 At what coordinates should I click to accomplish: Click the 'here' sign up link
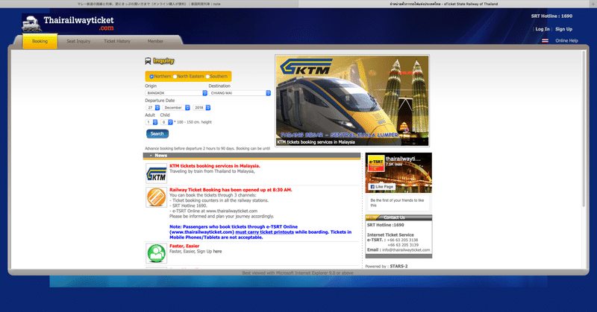(x=217, y=251)
